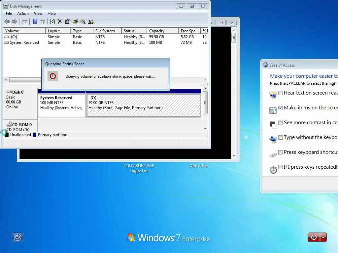The width and height of the screenshot is (338, 253).
Task: Click the last settings toolbar icon
Action: point(91,21)
